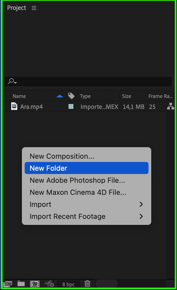This screenshot has height=290, width=177.
Task: Expand the Import Recent Footage submenu
Action: pyautogui.click(x=141, y=216)
